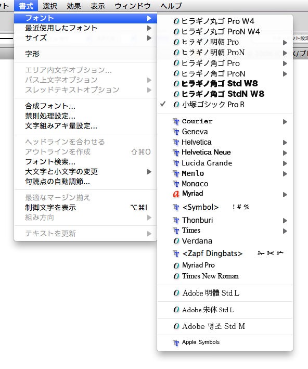Screen dimensions: 308x369
Task: Click OpenType icon beside Verdana
Action: pyautogui.click(x=176, y=241)
